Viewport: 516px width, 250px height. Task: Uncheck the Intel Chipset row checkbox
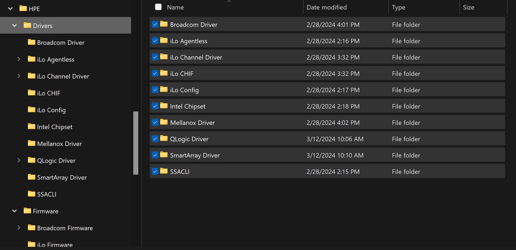[155, 106]
